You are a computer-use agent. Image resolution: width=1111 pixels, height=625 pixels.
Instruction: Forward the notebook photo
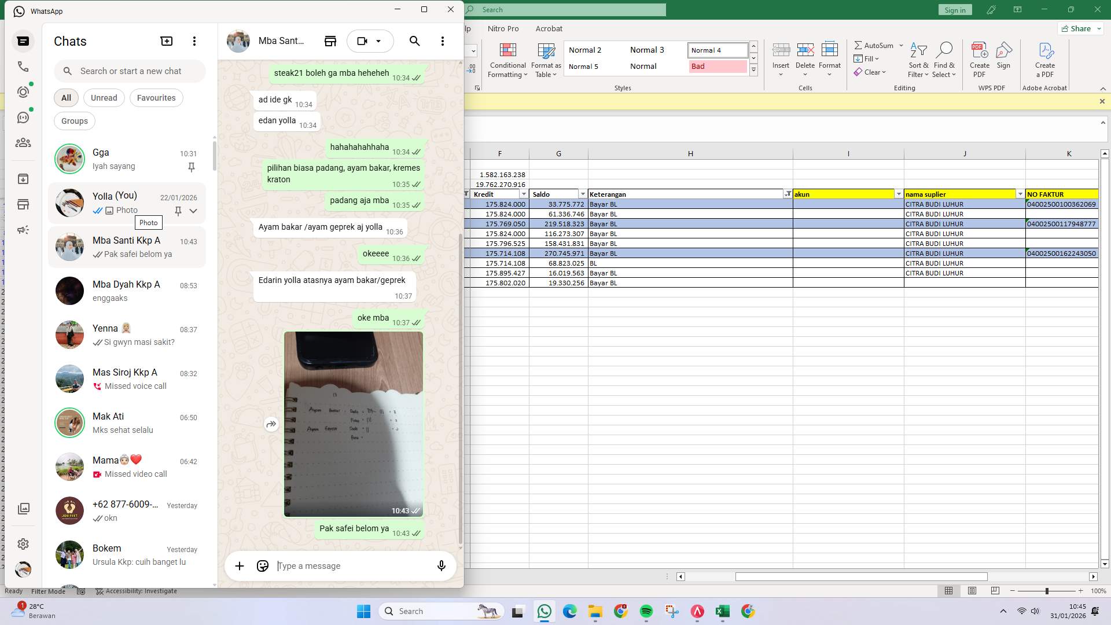pos(271,424)
